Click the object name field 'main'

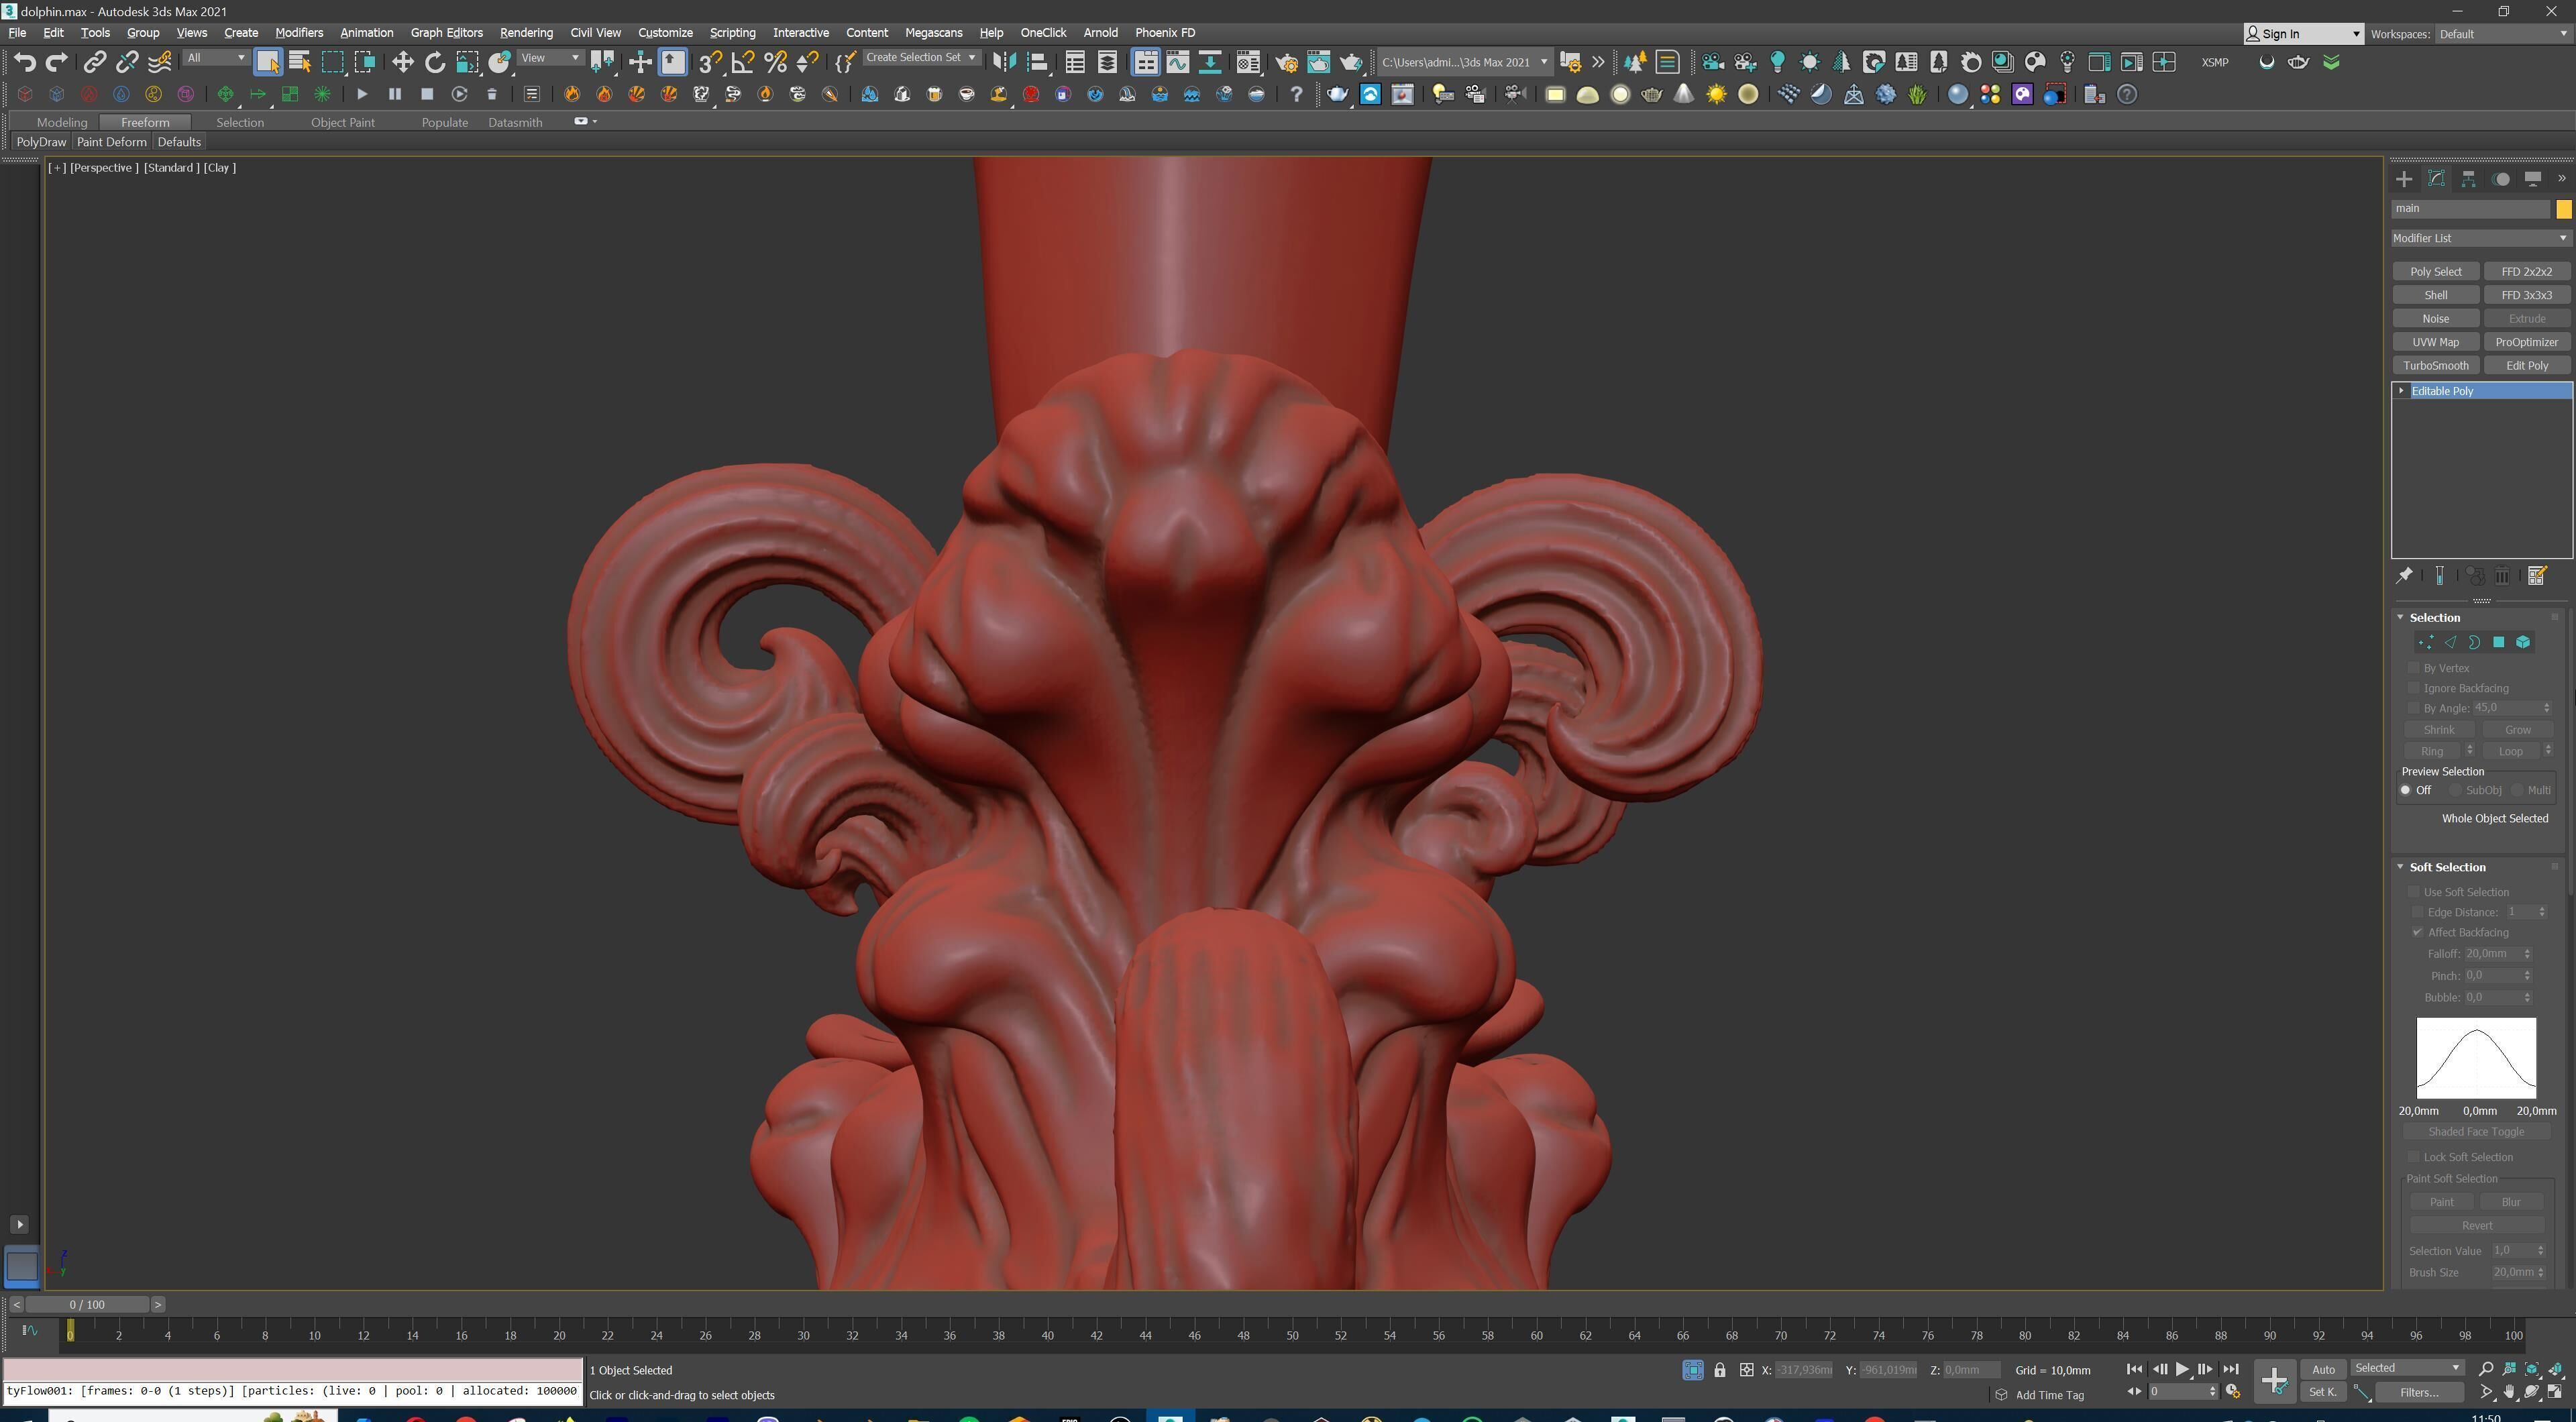point(2469,209)
